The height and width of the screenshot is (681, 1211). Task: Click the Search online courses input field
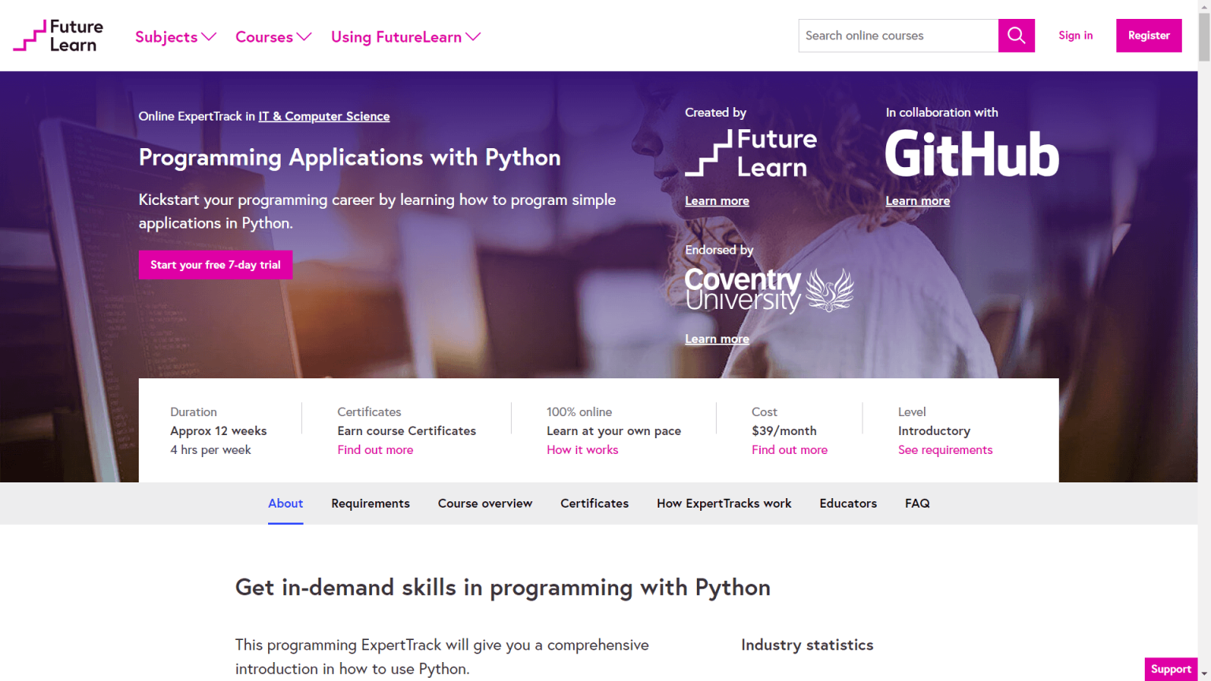898,35
